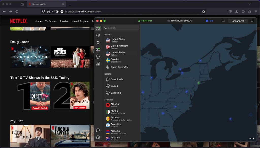Click the Sweden flag icon

click(108, 60)
